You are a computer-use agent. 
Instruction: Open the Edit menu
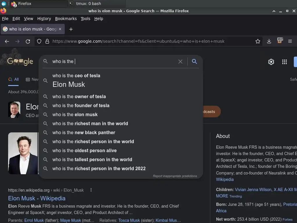16,19
